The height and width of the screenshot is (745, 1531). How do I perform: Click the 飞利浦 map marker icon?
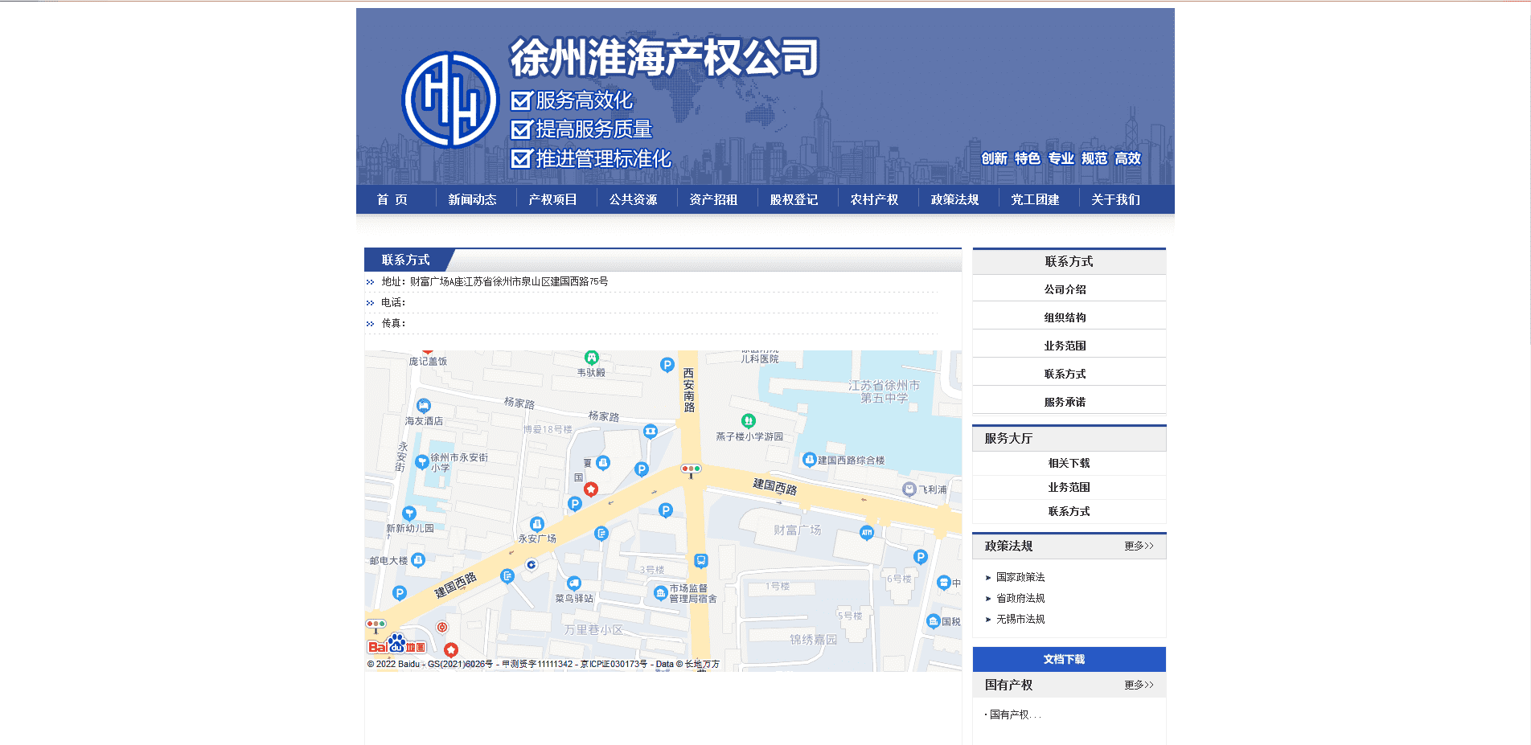click(909, 489)
